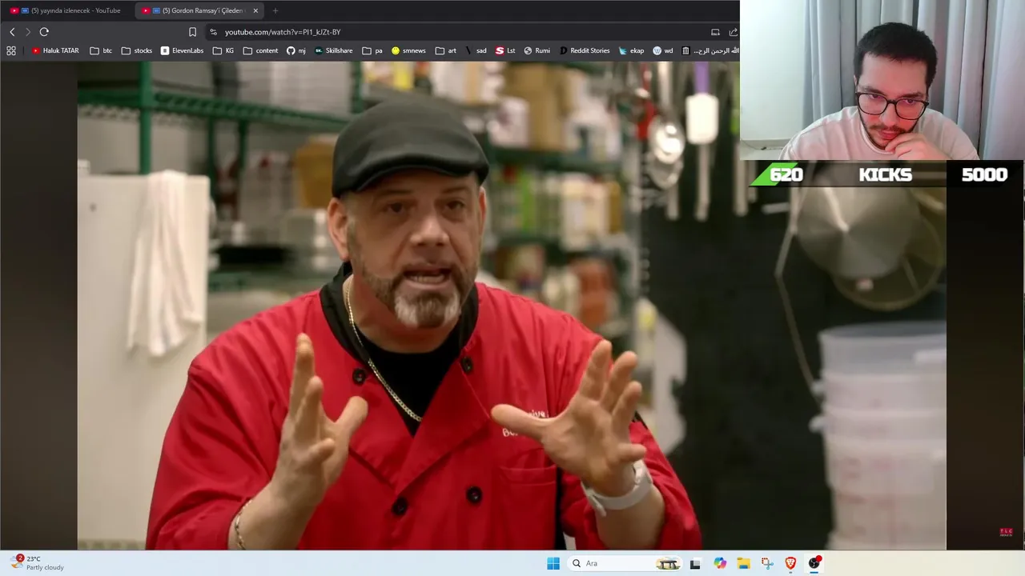Launch Copilot from the taskbar
1025x576 pixels.
(x=720, y=563)
